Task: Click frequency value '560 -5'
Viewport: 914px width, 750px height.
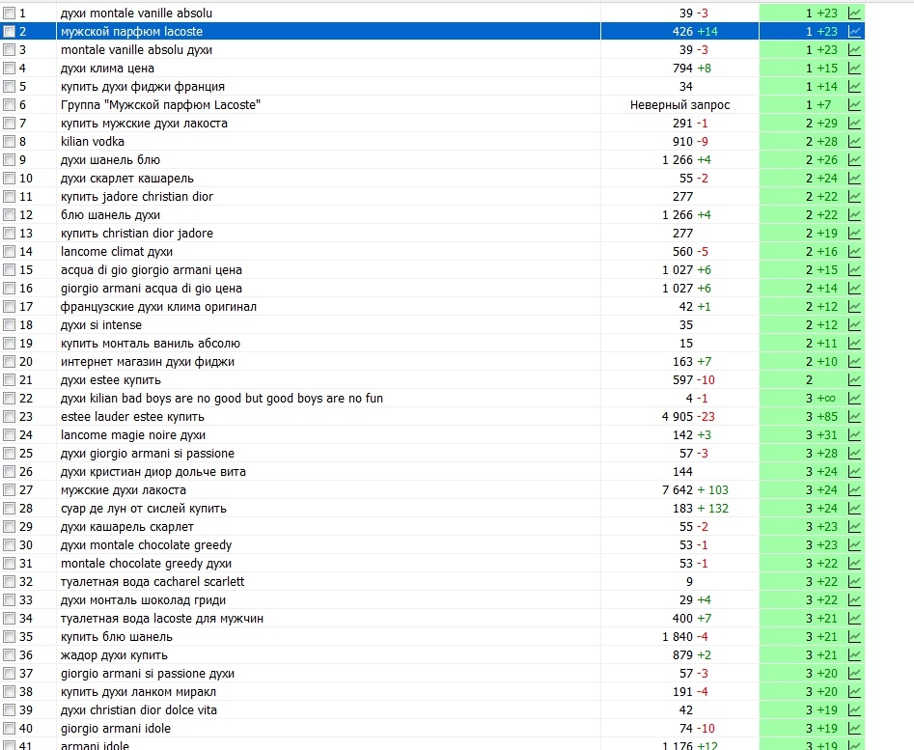Action: pos(690,252)
